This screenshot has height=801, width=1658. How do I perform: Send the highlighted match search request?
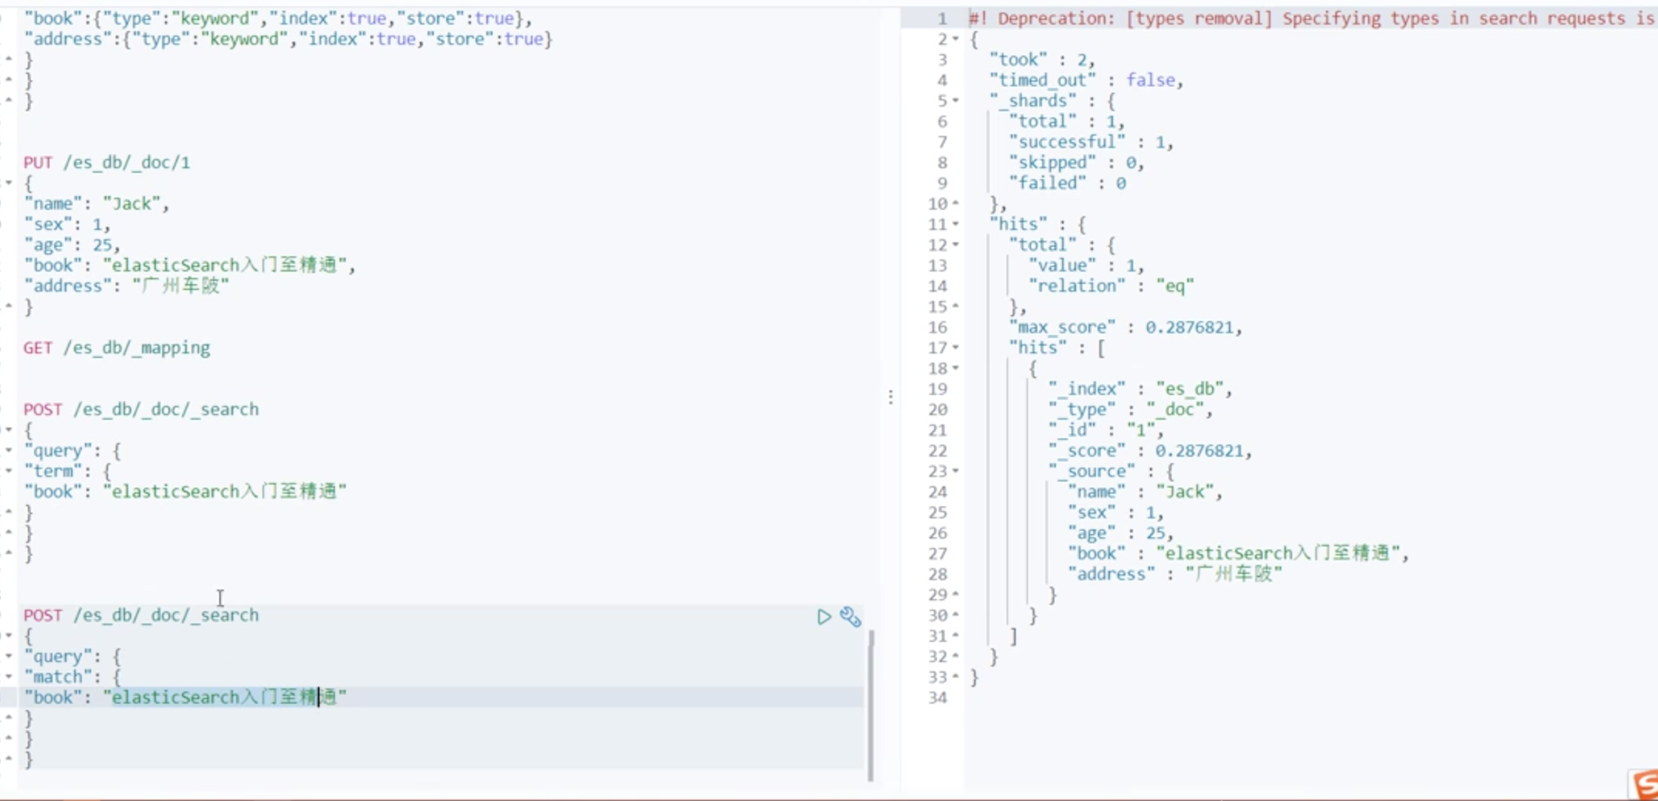(x=824, y=617)
